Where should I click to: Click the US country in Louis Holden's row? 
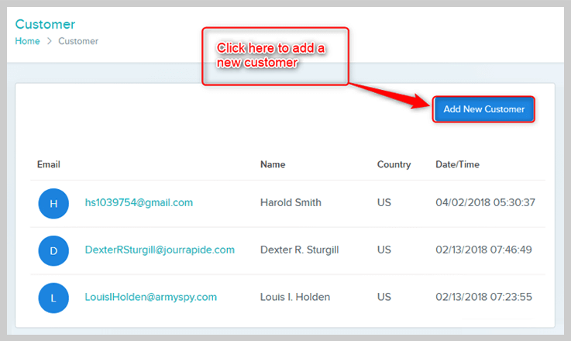[x=384, y=298]
